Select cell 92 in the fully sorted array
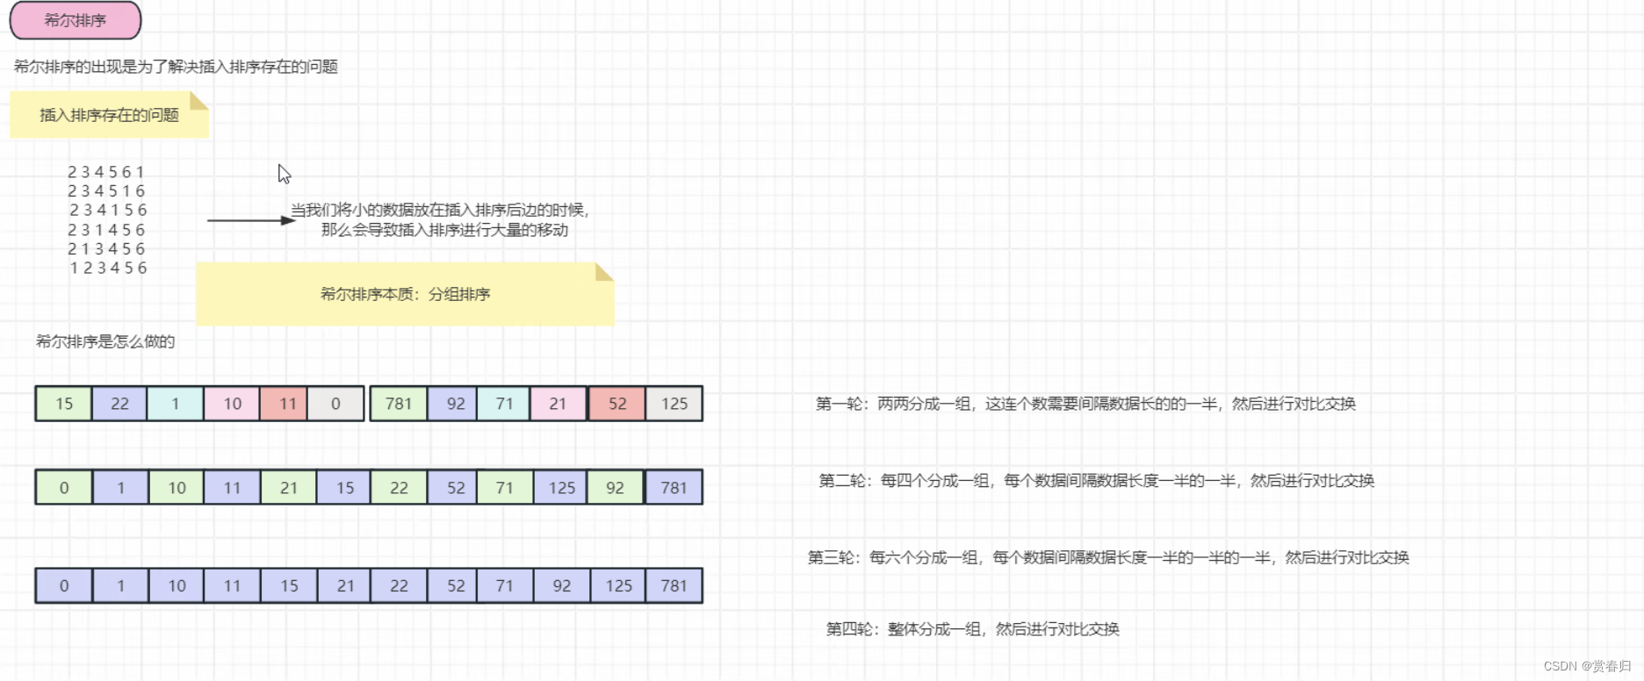The image size is (1644, 681). [x=561, y=586]
